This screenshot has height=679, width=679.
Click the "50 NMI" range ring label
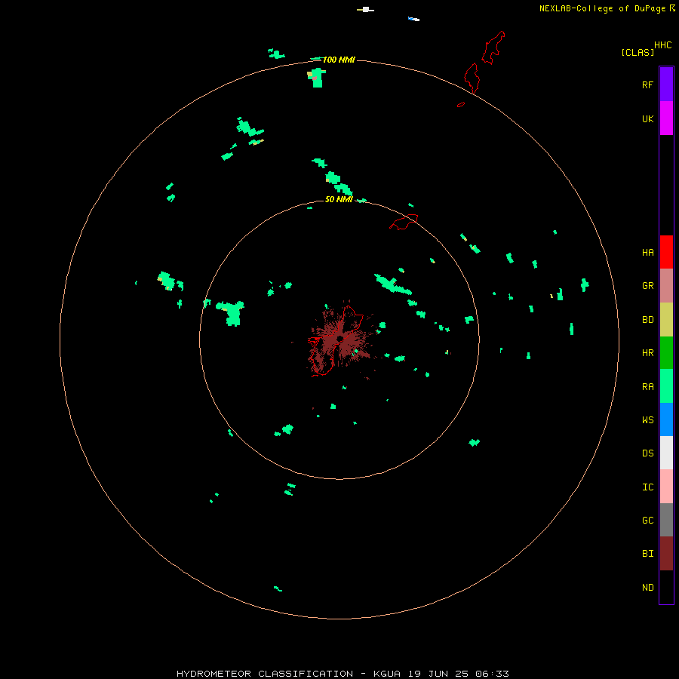click(339, 199)
